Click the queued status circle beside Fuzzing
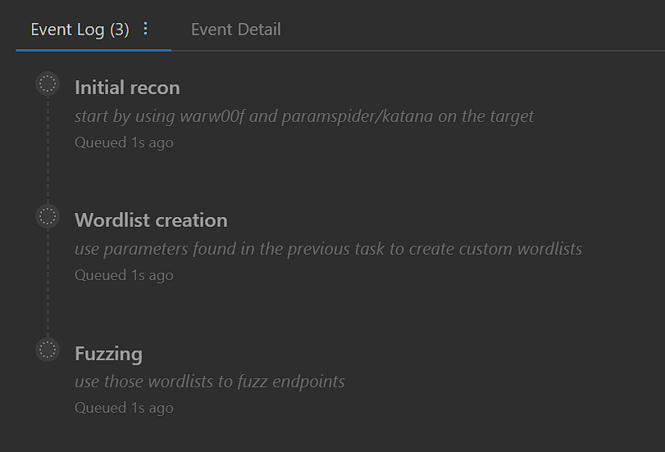The width and height of the screenshot is (665, 452). pos(48,350)
